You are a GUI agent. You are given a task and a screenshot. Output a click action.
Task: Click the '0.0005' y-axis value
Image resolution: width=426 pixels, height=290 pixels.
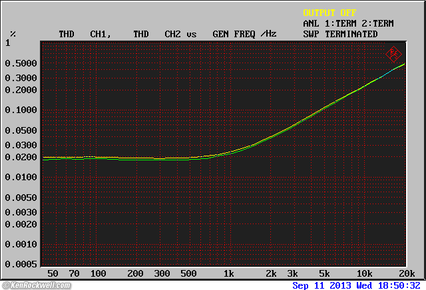click(21, 264)
